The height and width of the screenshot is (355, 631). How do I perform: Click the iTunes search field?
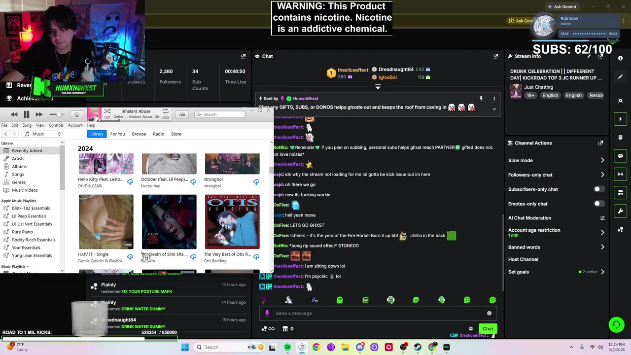click(220, 114)
